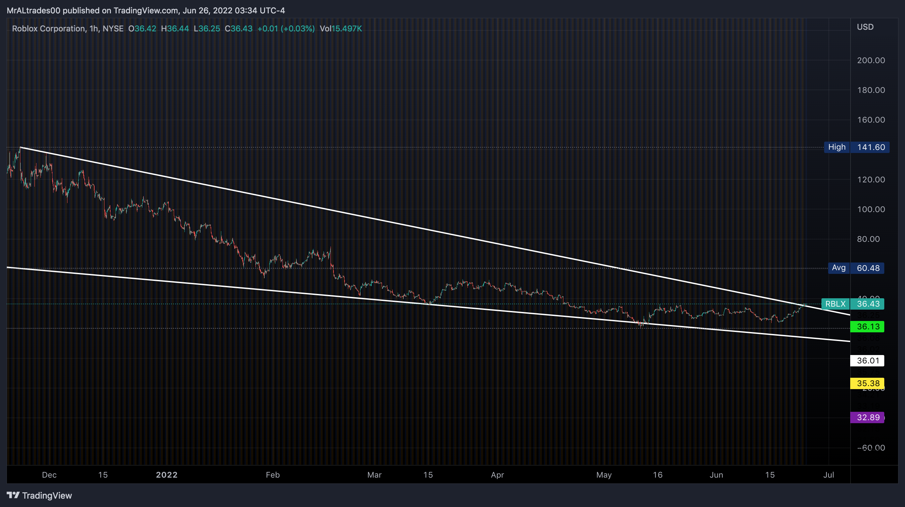Select the Avg 60.48 price label

[856, 268]
